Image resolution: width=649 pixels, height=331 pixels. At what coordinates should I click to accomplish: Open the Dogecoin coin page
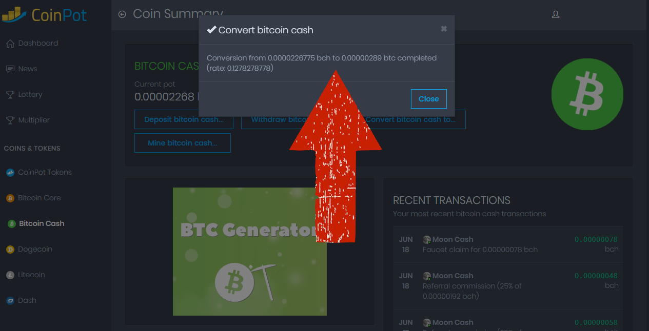coord(29,250)
